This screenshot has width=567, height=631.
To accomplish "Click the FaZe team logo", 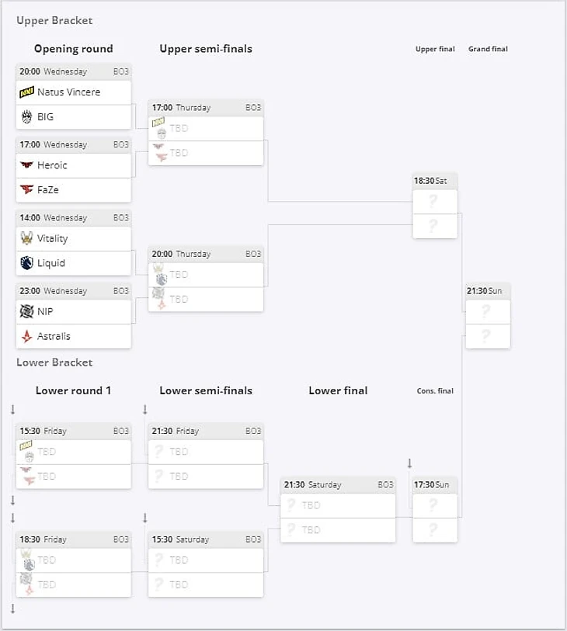I will (27, 190).
